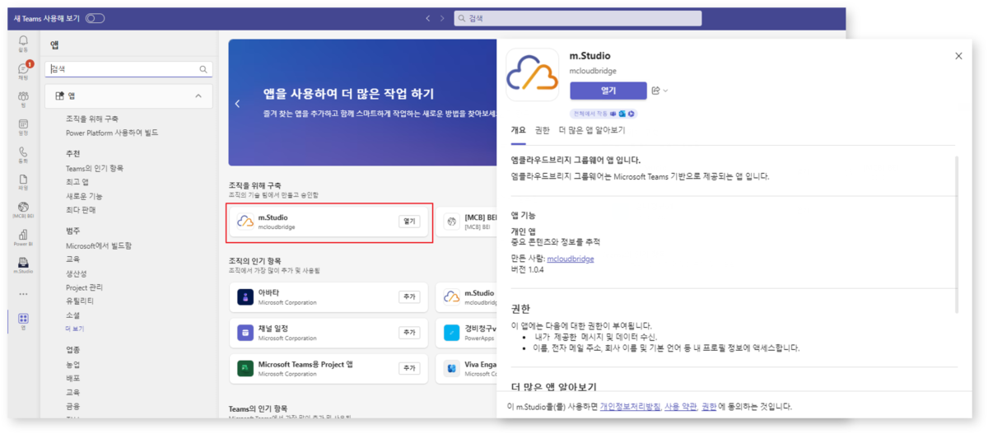Click the purple 열기 button in details
988x434 pixels.
pyautogui.click(x=608, y=91)
